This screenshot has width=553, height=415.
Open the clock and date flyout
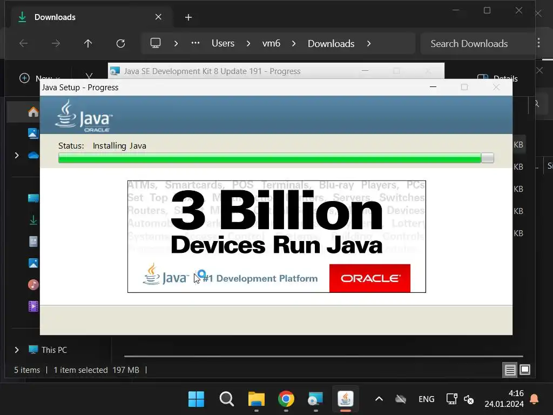tap(504, 399)
